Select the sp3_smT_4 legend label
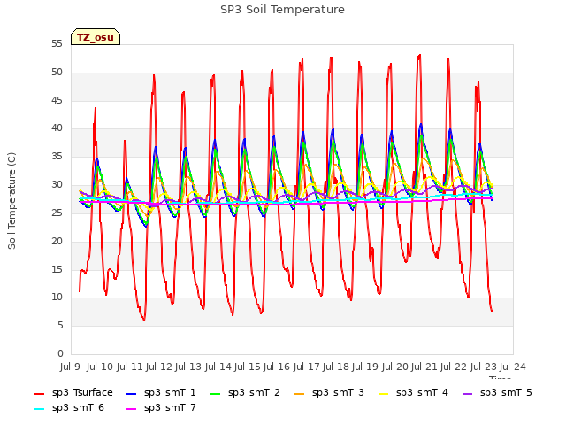Image resolution: width=566 pixels, height=425 pixels. [422, 393]
